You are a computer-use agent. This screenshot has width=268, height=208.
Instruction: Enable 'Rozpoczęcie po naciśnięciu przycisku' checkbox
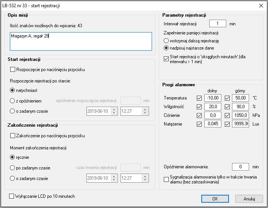tap(13, 69)
